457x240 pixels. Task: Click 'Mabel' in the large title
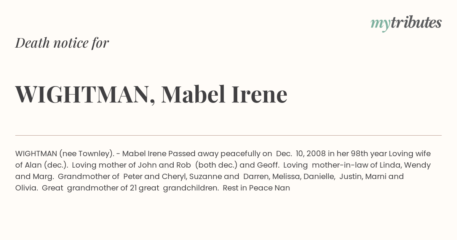(193, 94)
